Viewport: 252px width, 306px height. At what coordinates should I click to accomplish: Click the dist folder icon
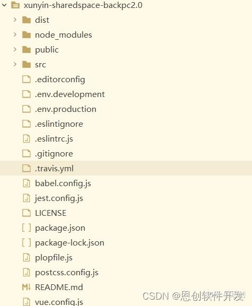tap(26, 20)
